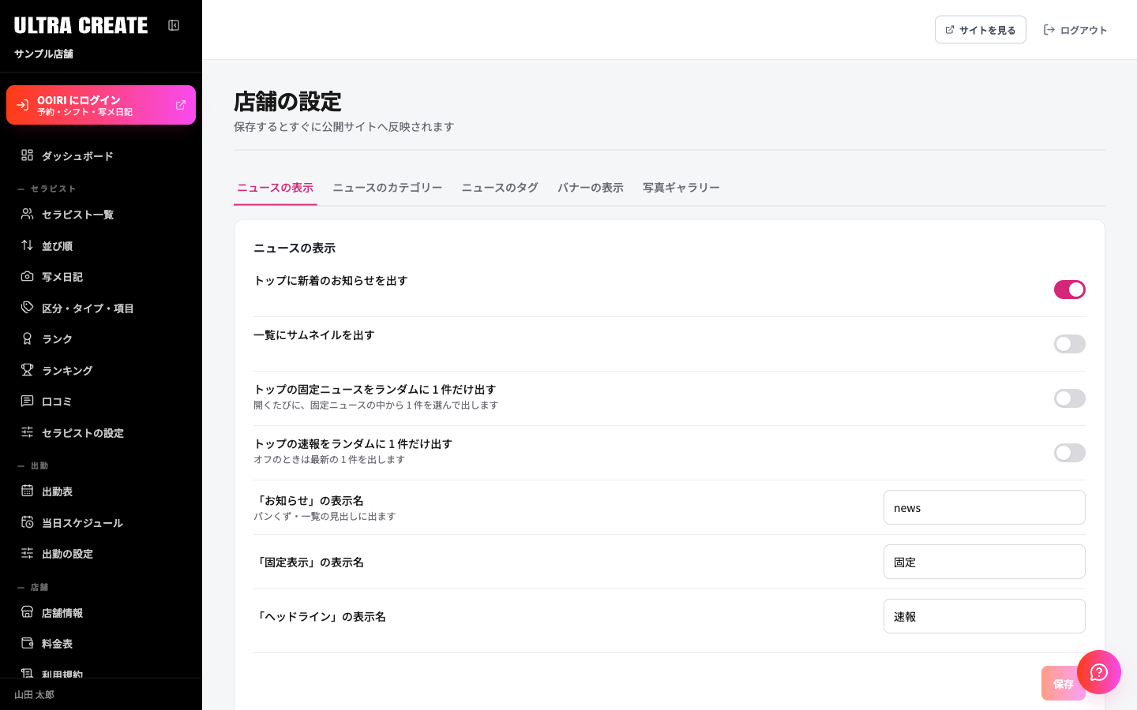Click the 保存 save button

(x=1064, y=683)
